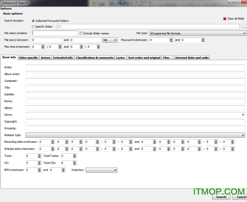The height and width of the screenshot is (202, 247).
Task: Click the Album artist input field
Action: pyautogui.click(x=135, y=74)
